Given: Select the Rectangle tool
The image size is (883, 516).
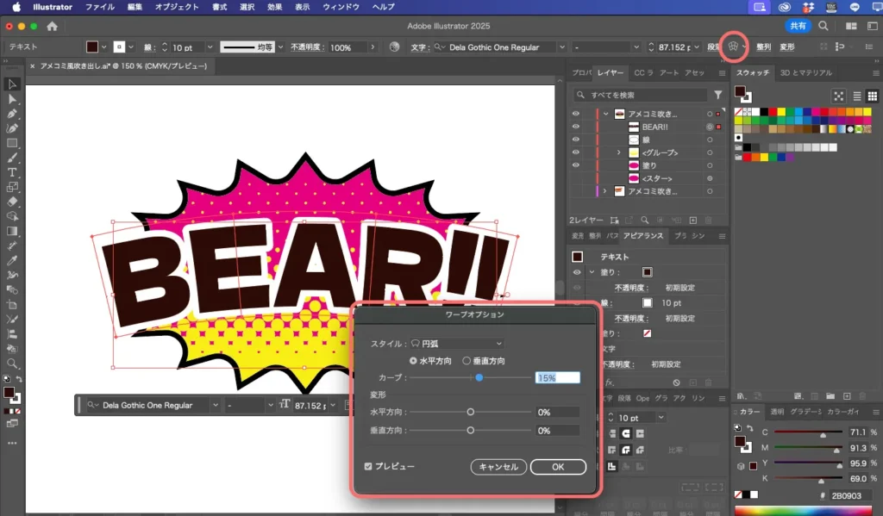Looking at the screenshot, I should (x=12, y=142).
